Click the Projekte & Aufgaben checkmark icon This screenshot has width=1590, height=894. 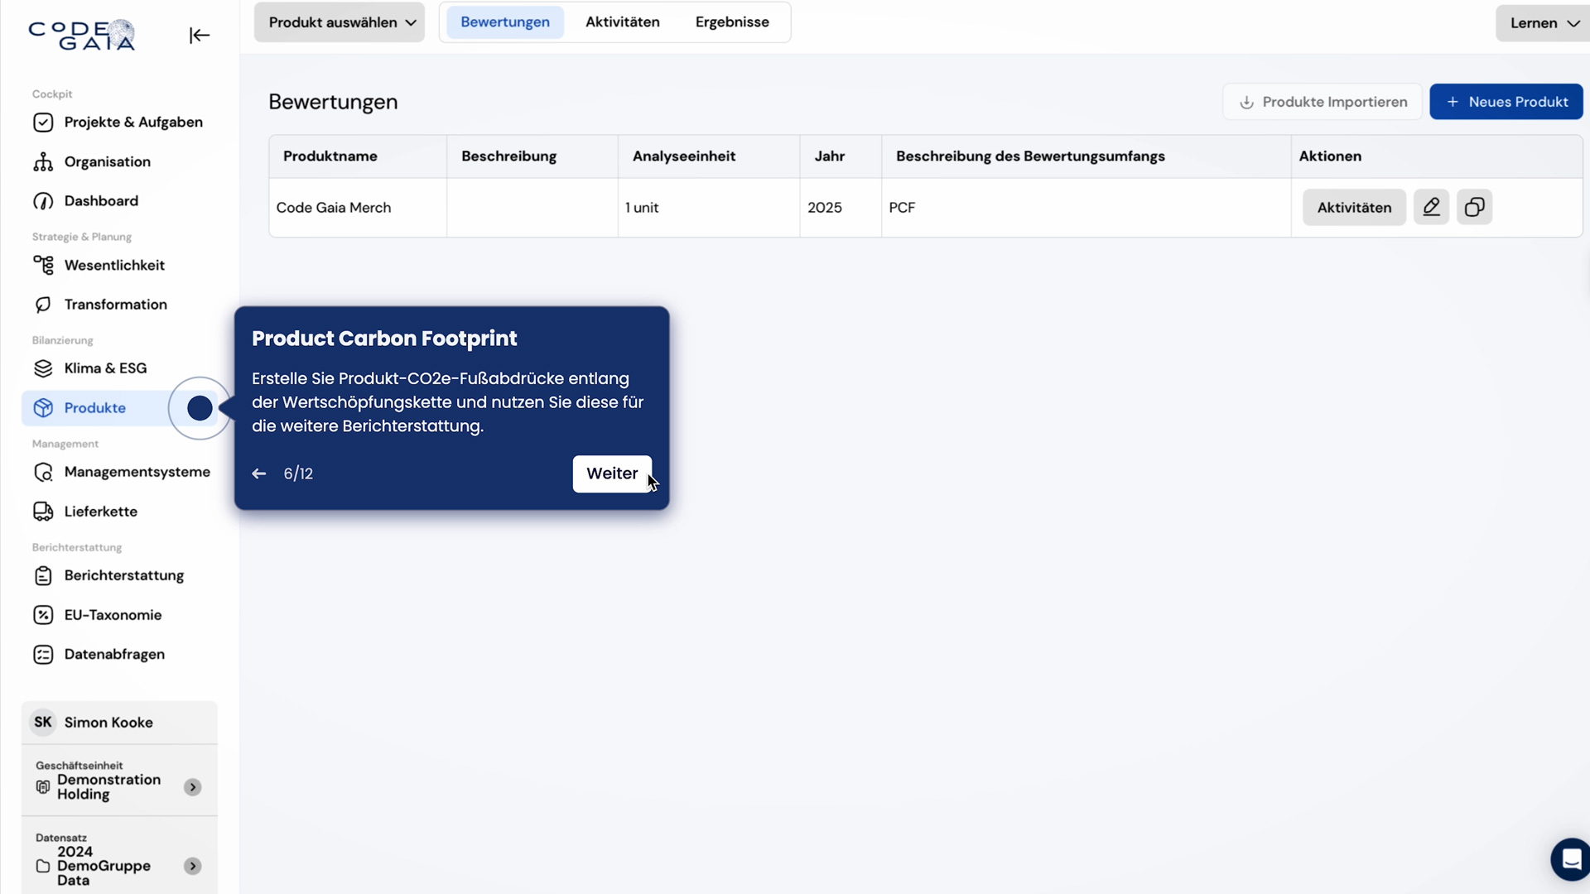pyautogui.click(x=43, y=123)
